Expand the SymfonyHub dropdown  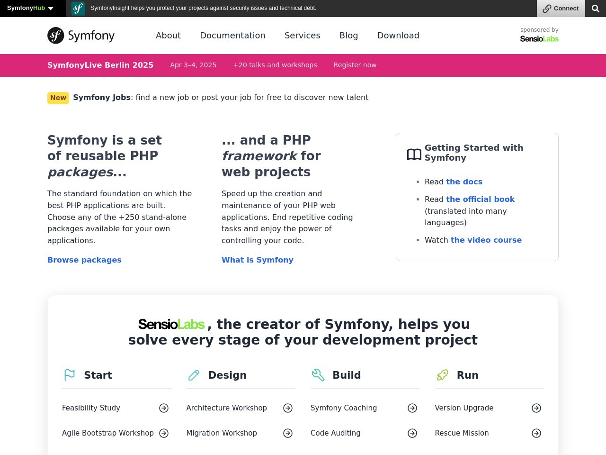30,8
